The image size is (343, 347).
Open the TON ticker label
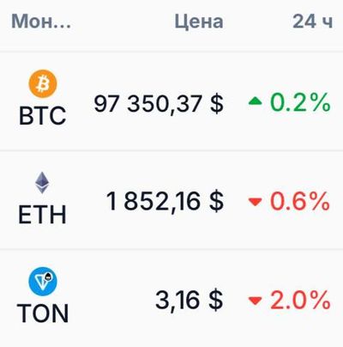(x=43, y=314)
